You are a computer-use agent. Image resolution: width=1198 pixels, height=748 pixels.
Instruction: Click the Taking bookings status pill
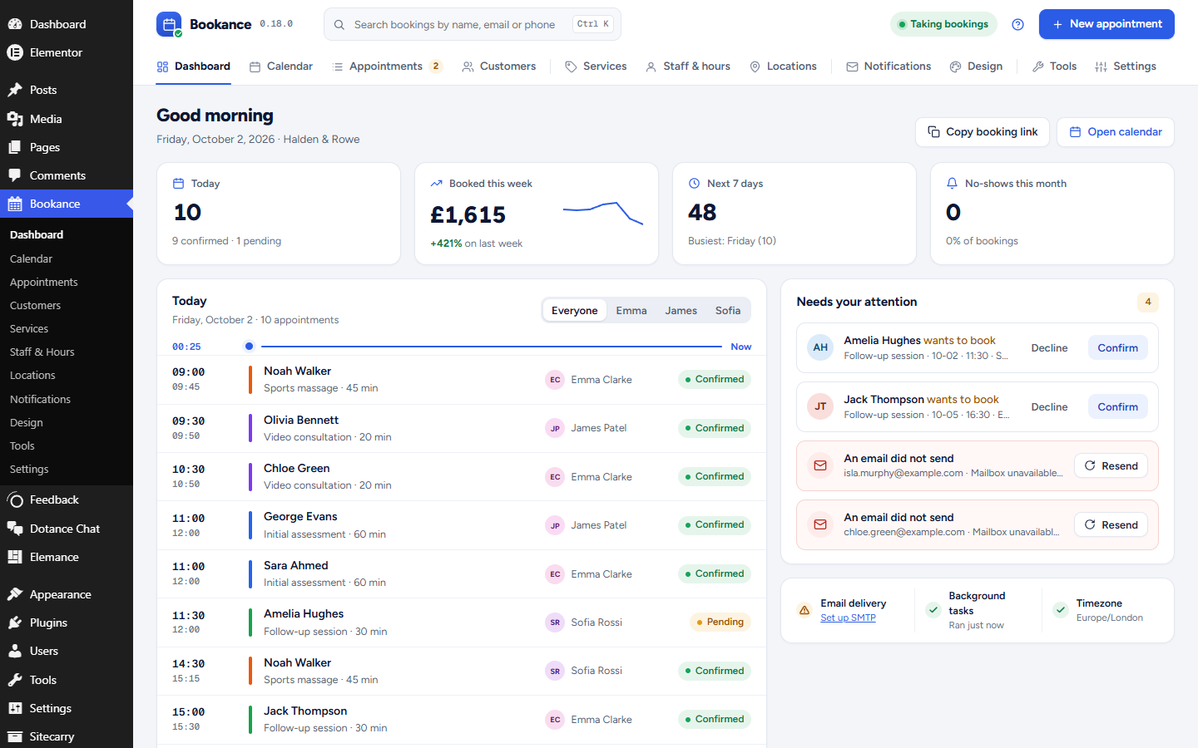pos(943,24)
